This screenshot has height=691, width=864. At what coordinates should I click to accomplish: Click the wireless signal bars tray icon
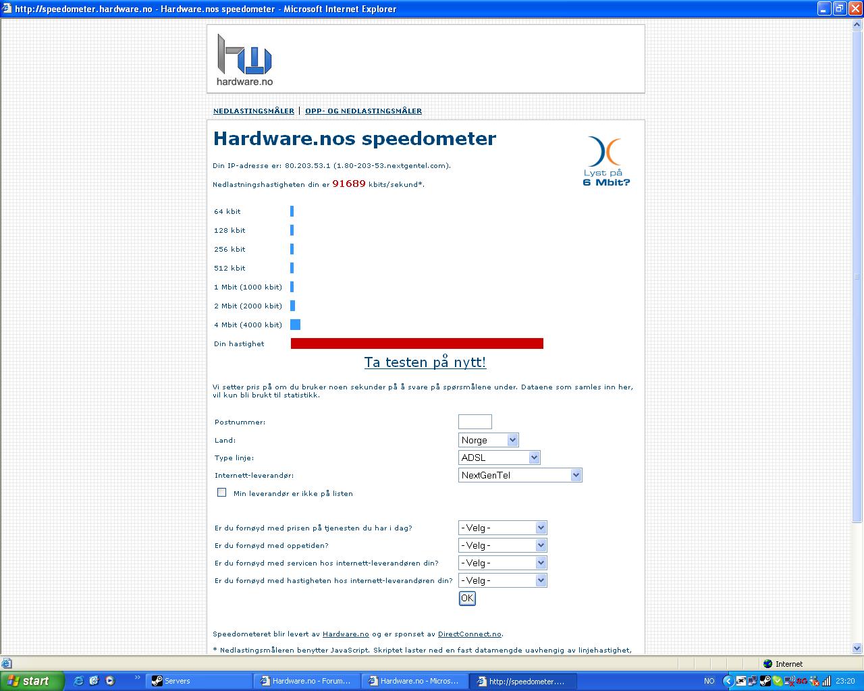point(826,681)
